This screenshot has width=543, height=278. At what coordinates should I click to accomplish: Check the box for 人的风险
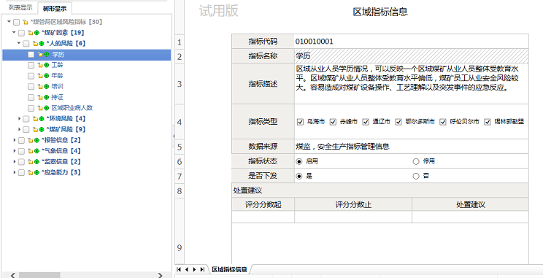(26, 44)
